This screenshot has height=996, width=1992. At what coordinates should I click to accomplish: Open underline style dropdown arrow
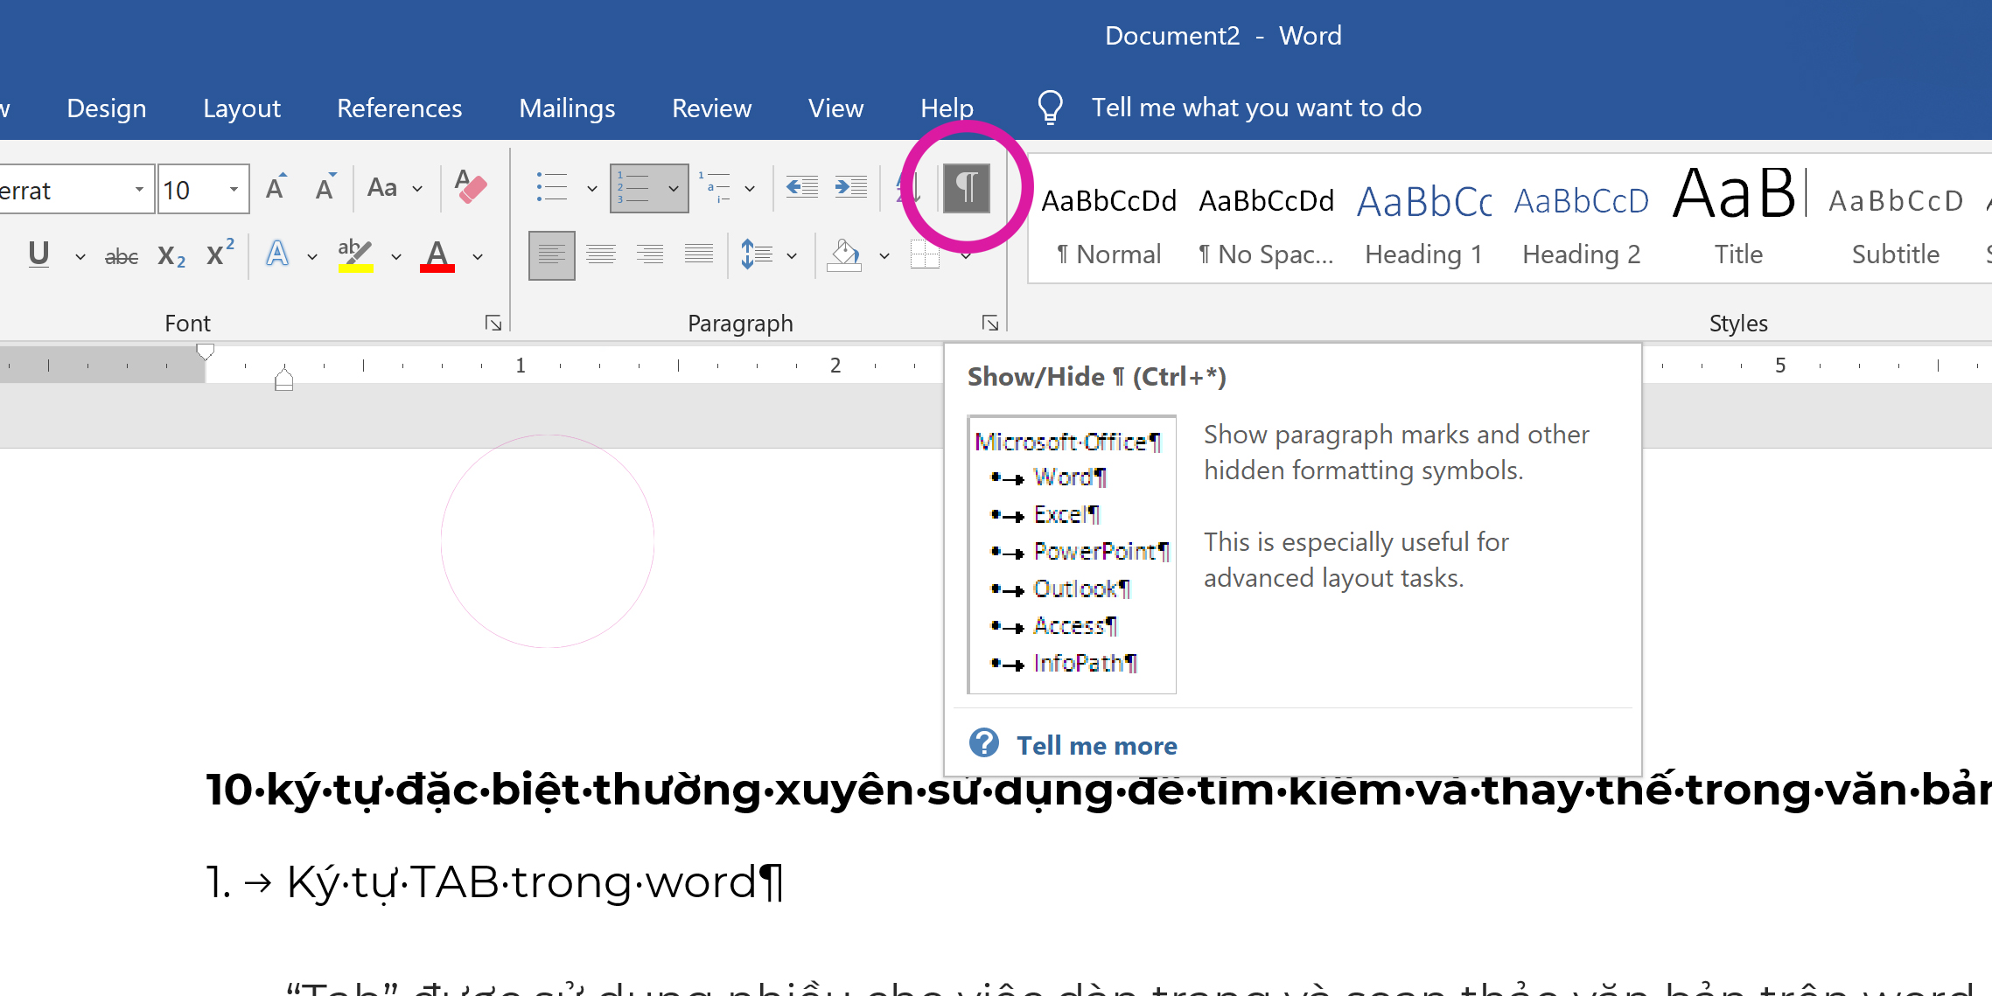(80, 257)
